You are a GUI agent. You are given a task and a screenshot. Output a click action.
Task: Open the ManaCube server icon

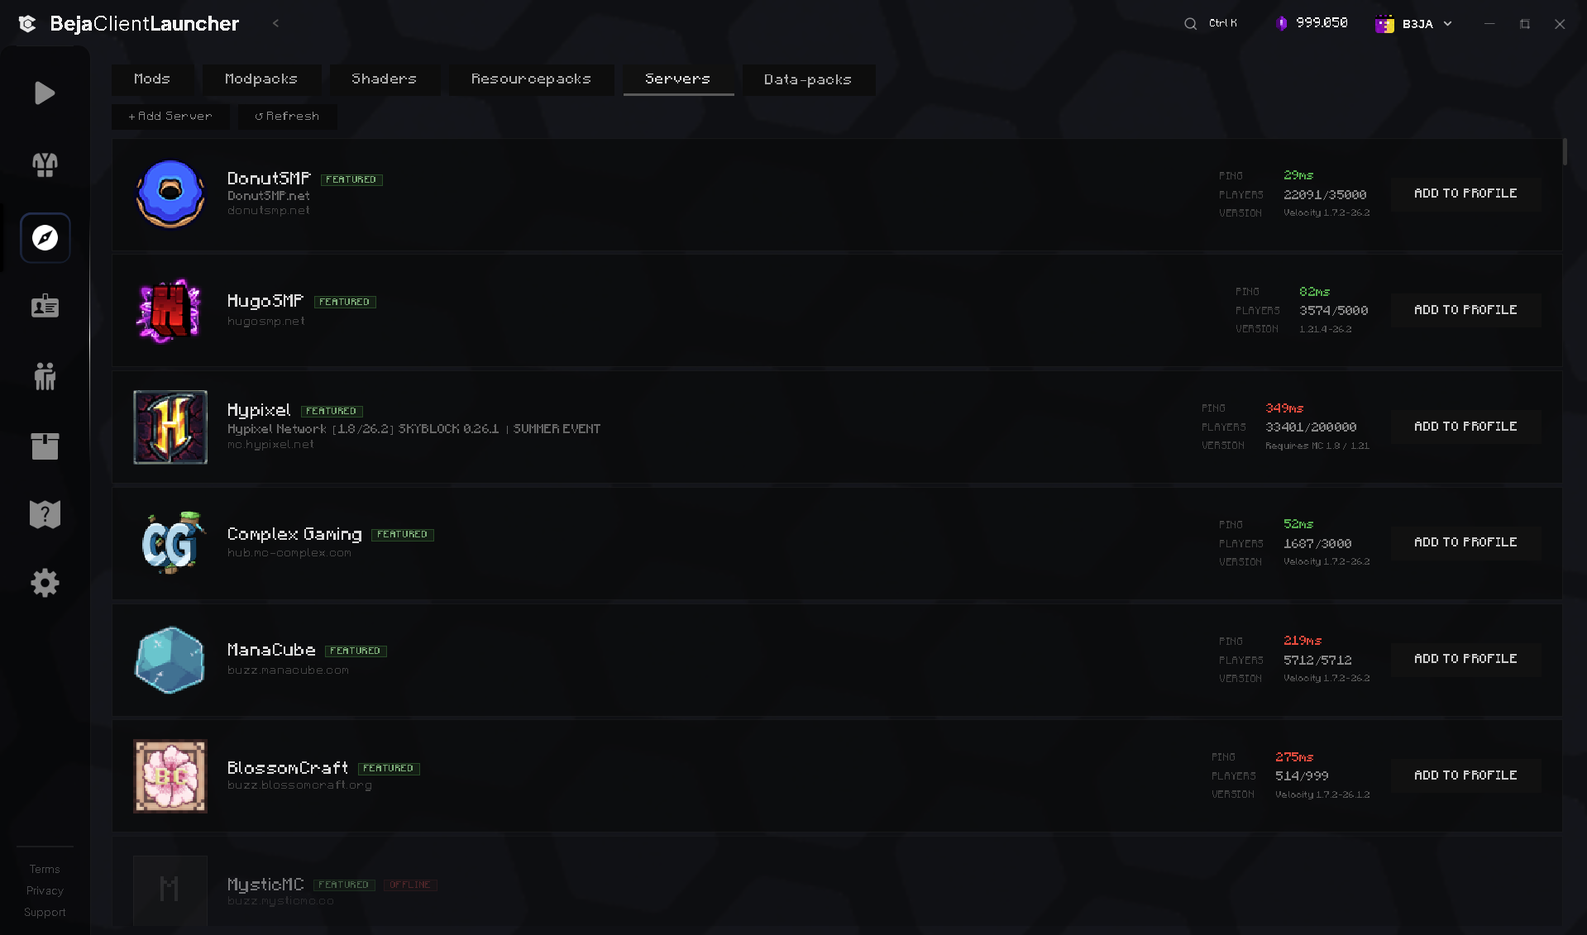[x=170, y=659]
